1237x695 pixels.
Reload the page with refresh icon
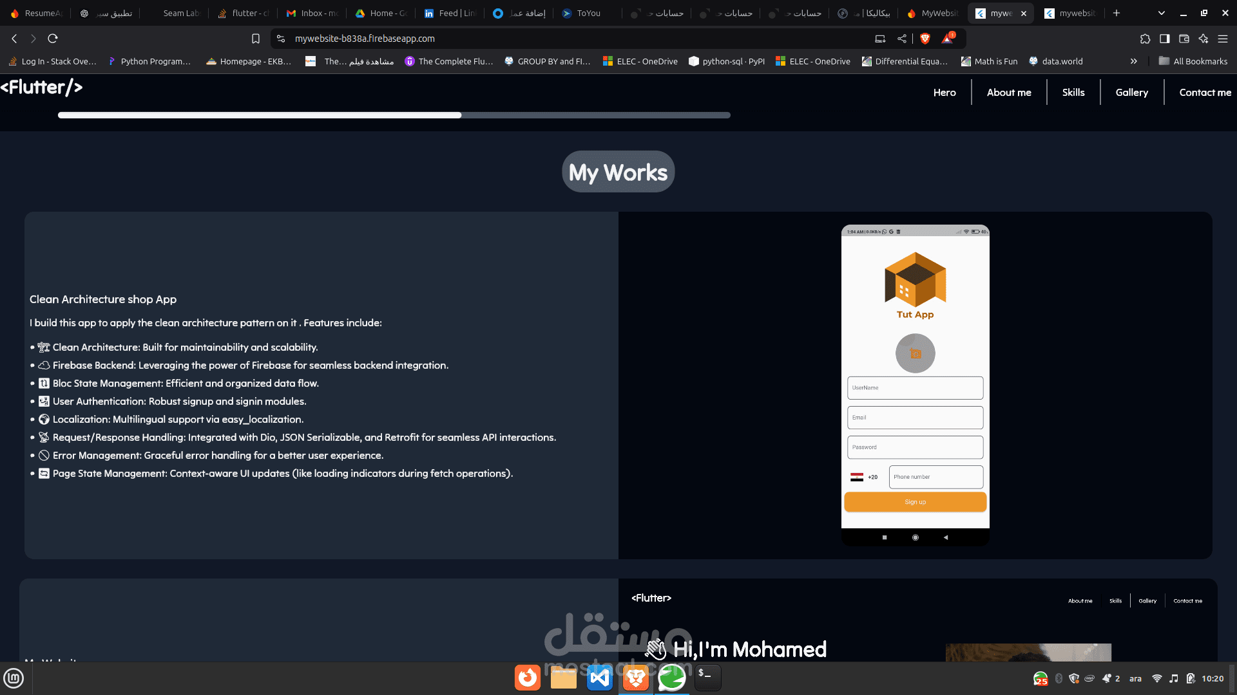click(x=53, y=39)
